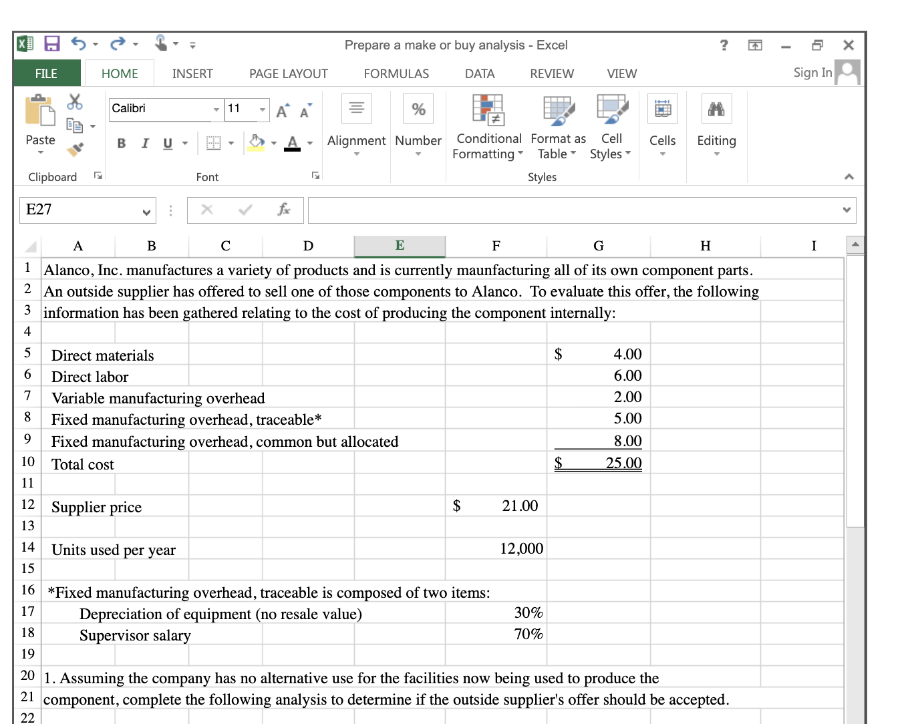910x724 pixels.
Task: Expand the Underline style arrow
Action: 185,143
